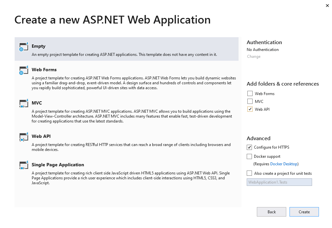Click the Web API template icon
332x228 pixels.
(24, 137)
